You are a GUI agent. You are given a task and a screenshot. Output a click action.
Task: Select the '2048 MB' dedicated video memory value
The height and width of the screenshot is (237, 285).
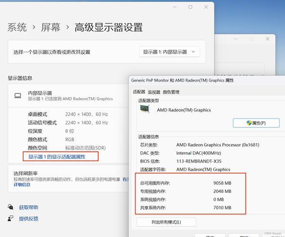point(222,191)
